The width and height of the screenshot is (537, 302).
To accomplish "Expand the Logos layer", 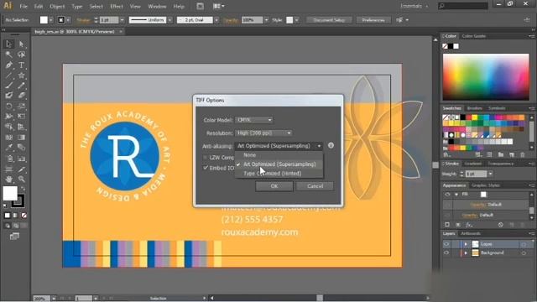I will pyautogui.click(x=466, y=244).
